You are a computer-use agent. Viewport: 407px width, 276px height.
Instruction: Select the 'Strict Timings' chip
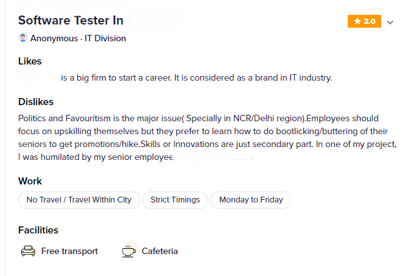175,200
